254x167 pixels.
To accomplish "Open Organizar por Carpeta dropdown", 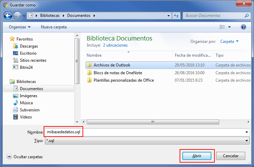I will [x=229, y=41].
